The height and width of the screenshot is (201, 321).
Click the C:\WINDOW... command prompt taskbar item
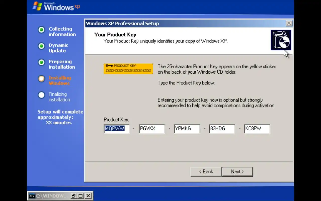click(60, 196)
